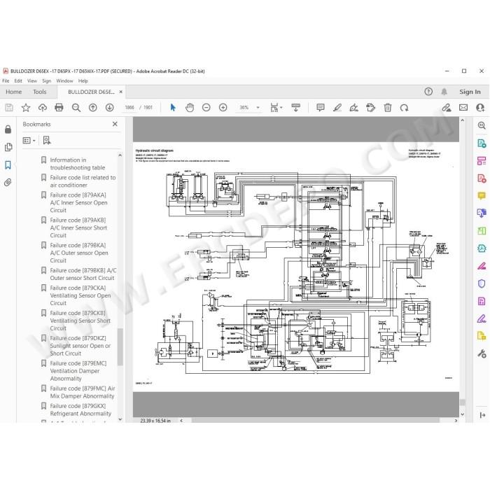Open yellow Comment tool in right pane
This screenshot has width=490, height=490.
(x=482, y=196)
